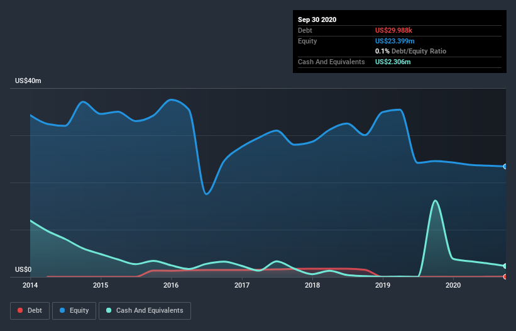Screen dimensions: 516x331
Task: Click the teal Cash endpoint marker on chart
Action: 505,266
